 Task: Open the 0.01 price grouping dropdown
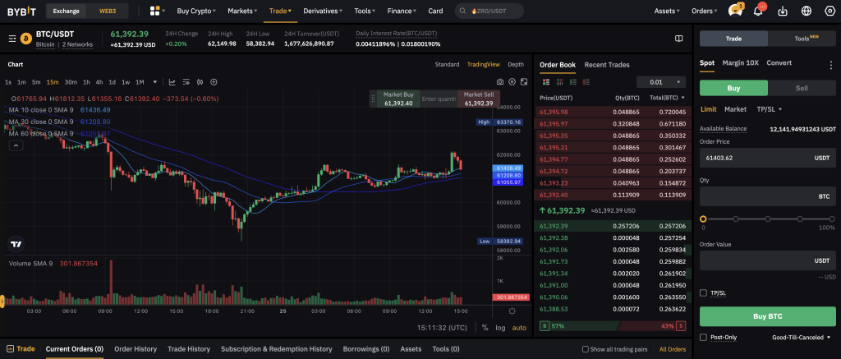tap(661, 82)
